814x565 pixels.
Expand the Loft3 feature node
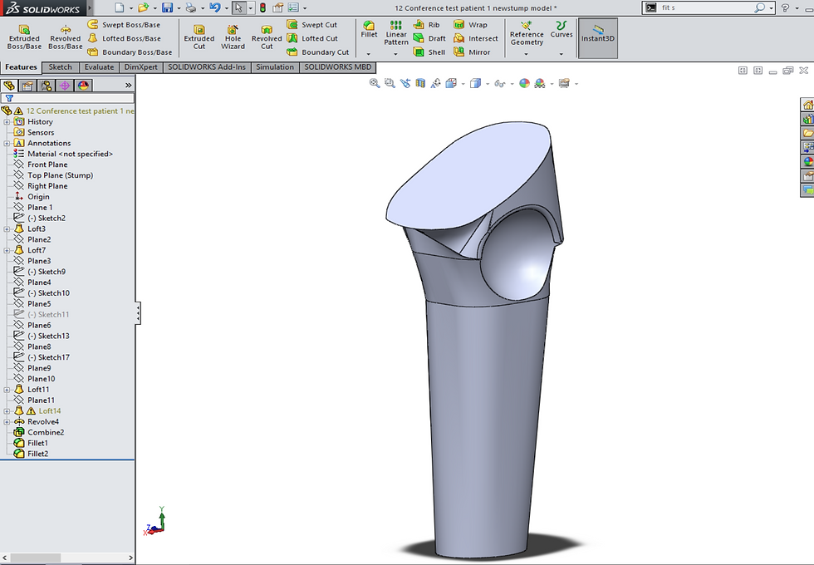(x=7, y=229)
